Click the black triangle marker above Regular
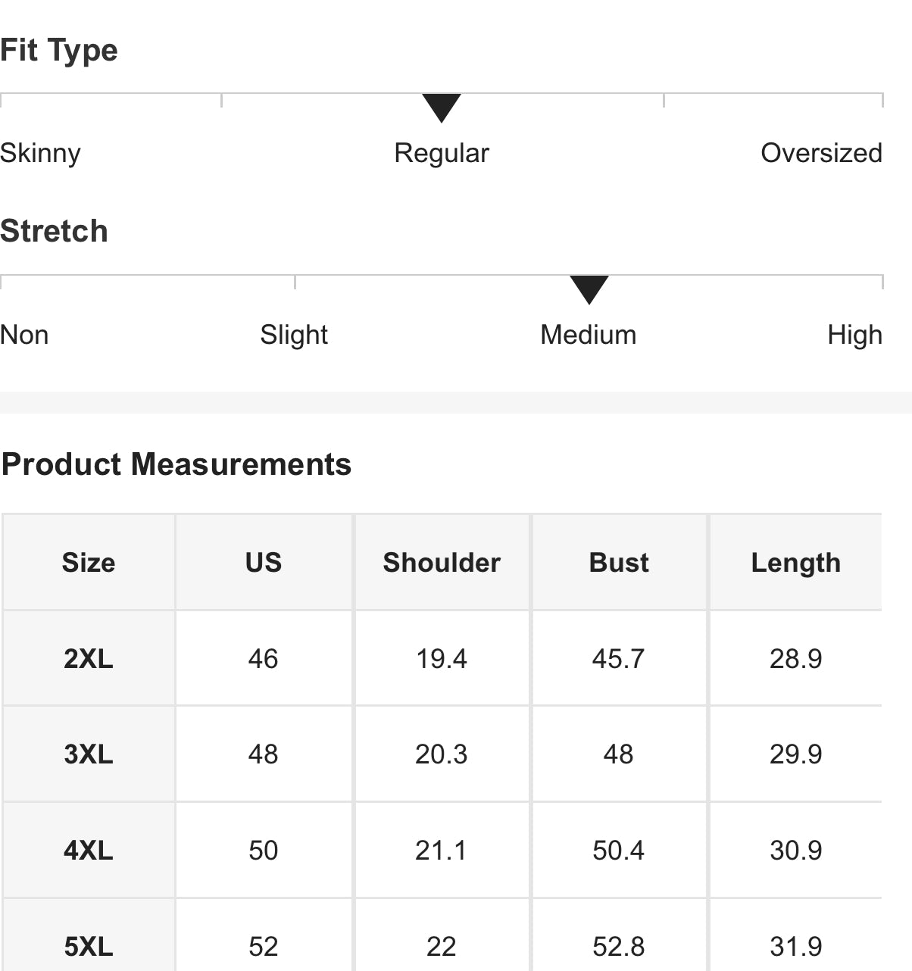The height and width of the screenshot is (971, 912). (x=442, y=107)
